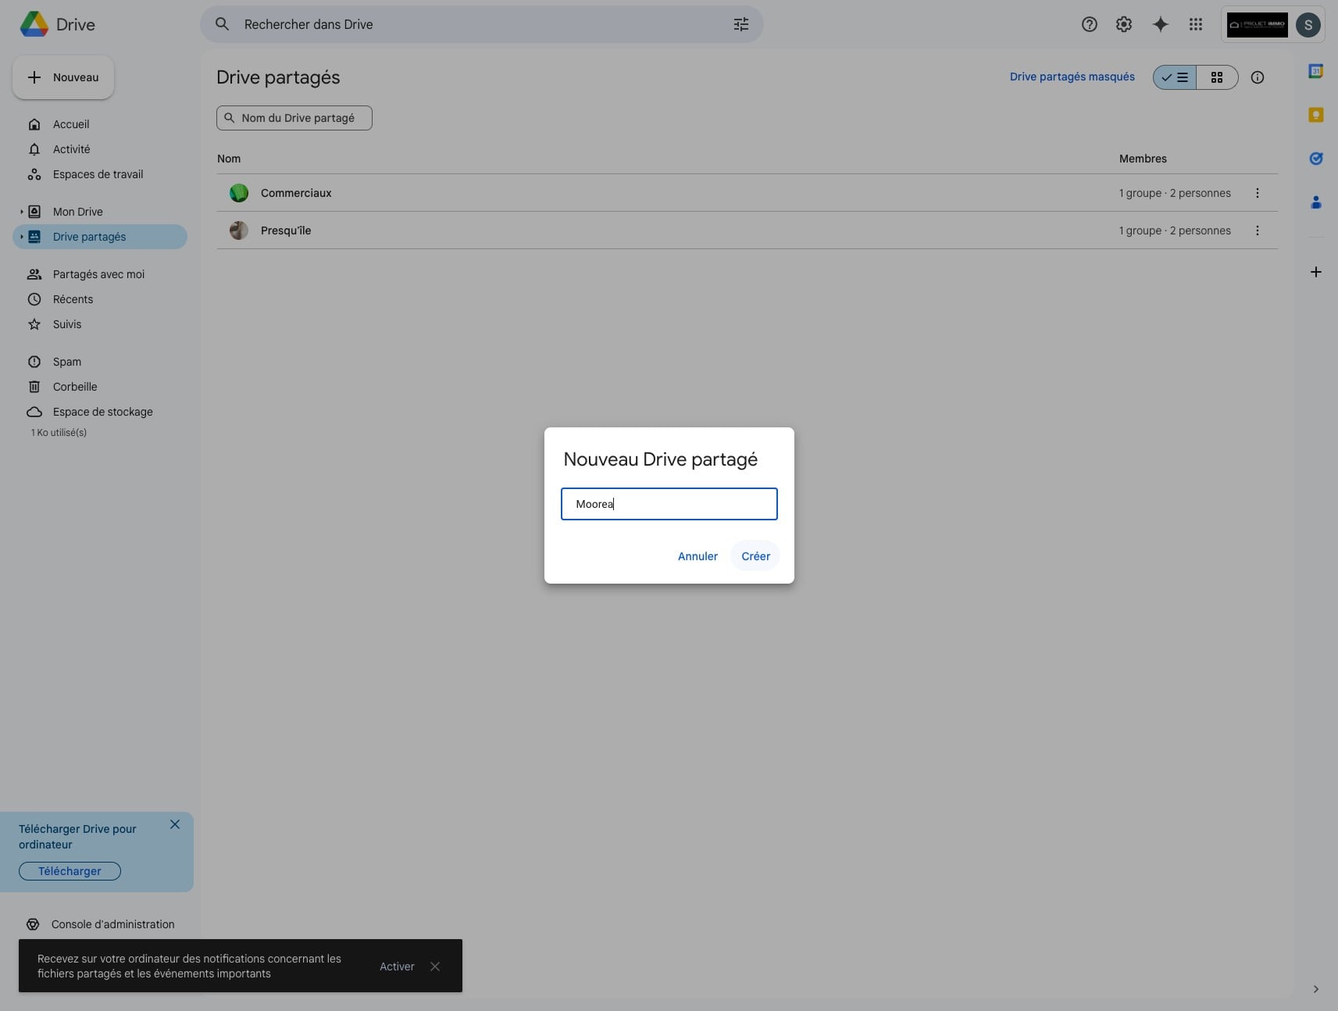Open the help question mark icon
This screenshot has height=1011, width=1338.
(1089, 24)
